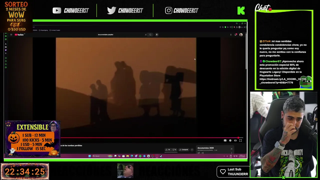Open the browser sidebar history clock icon
Image resolution: width=320 pixels, height=180 pixels.
6,61
